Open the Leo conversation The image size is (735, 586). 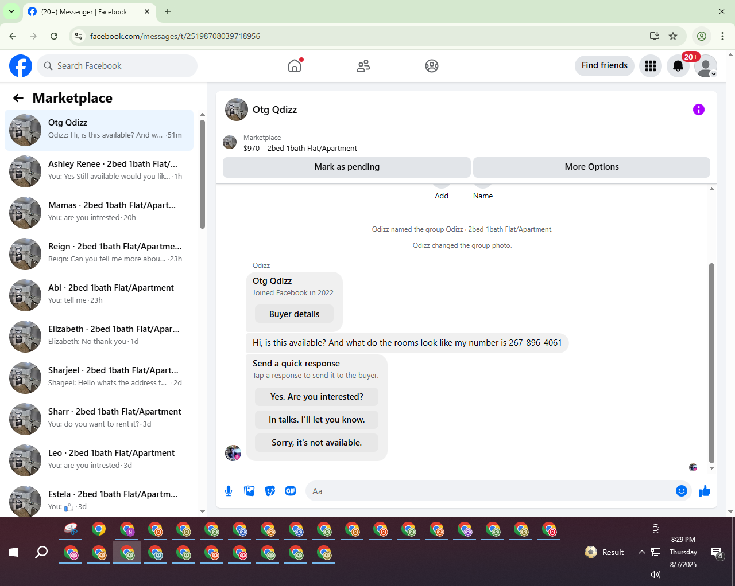(99, 460)
